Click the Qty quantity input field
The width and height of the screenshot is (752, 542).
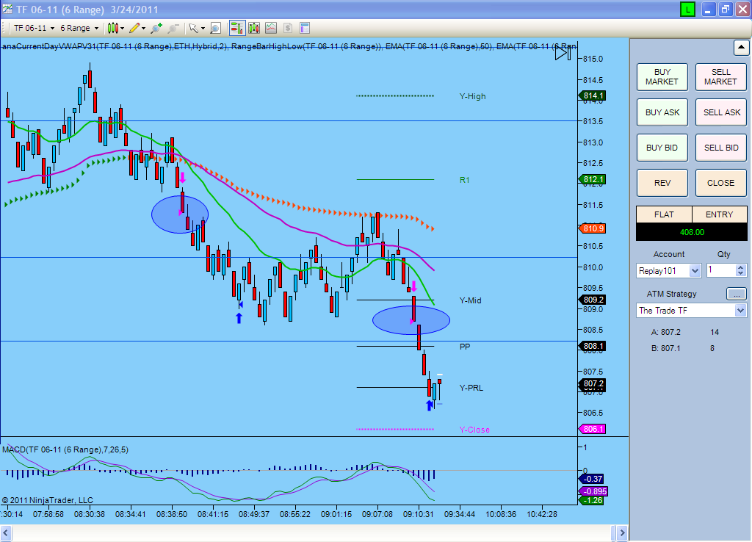click(x=721, y=270)
